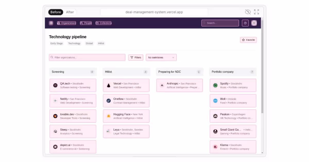Screen dimensions: 309x162
Task: Open the Collections nav item
Action: pos(104,23)
